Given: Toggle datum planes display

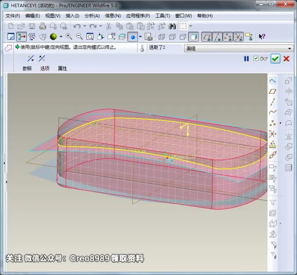Looking at the screenshot, I should tap(207, 37).
